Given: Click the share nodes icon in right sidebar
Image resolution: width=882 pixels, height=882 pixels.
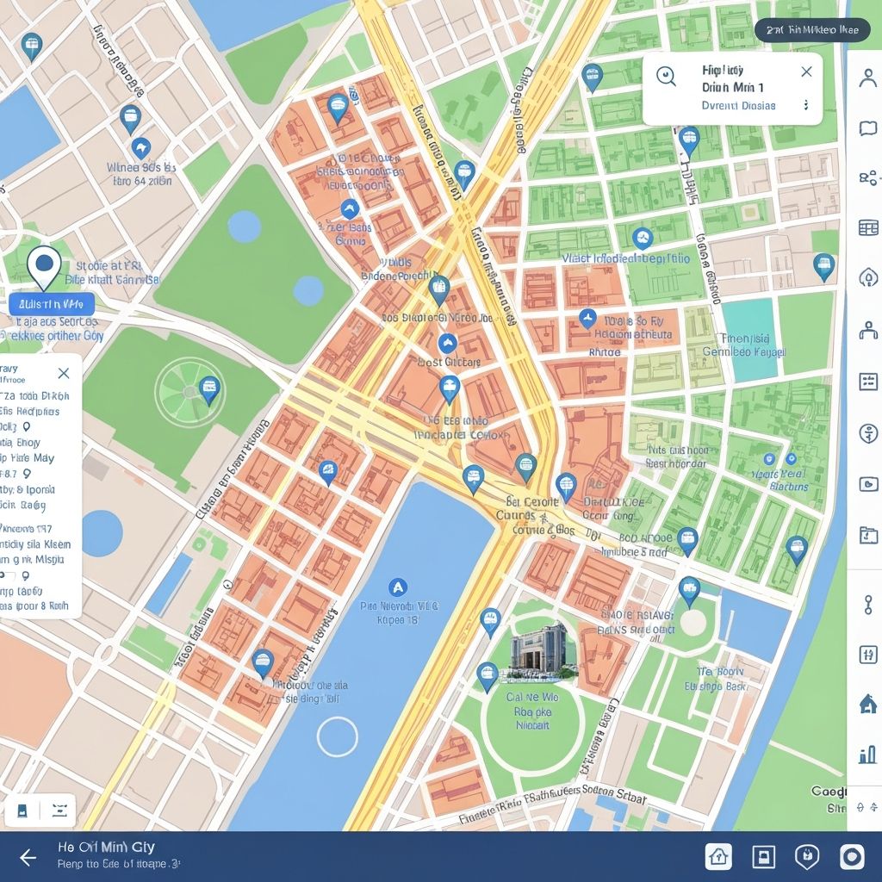Looking at the screenshot, I should pos(867,178).
